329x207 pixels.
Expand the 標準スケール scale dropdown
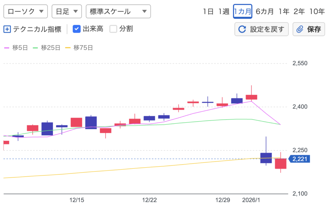(x=118, y=12)
